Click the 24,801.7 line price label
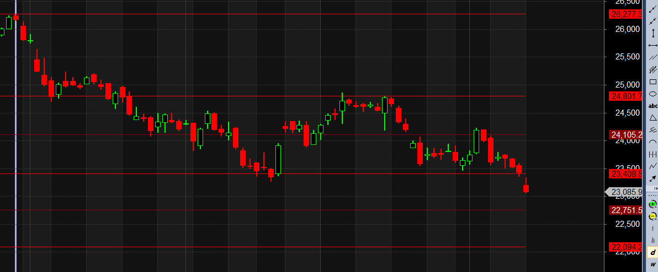The height and width of the screenshot is (272, 658). point(625,96)
